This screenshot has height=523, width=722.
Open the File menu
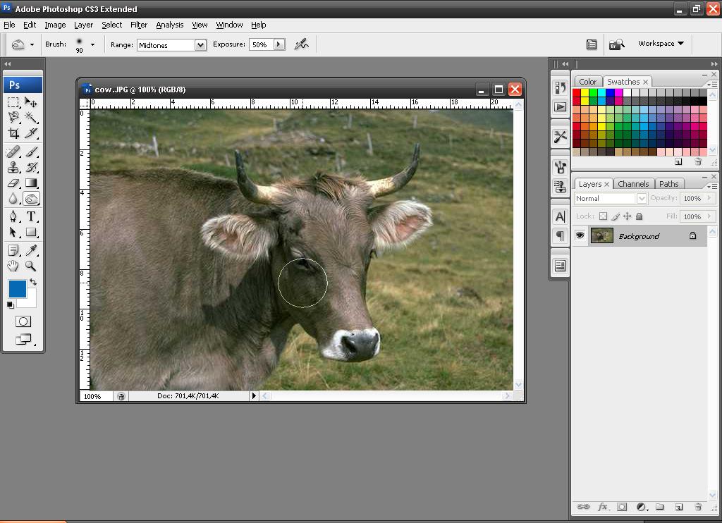click(9, 25)
